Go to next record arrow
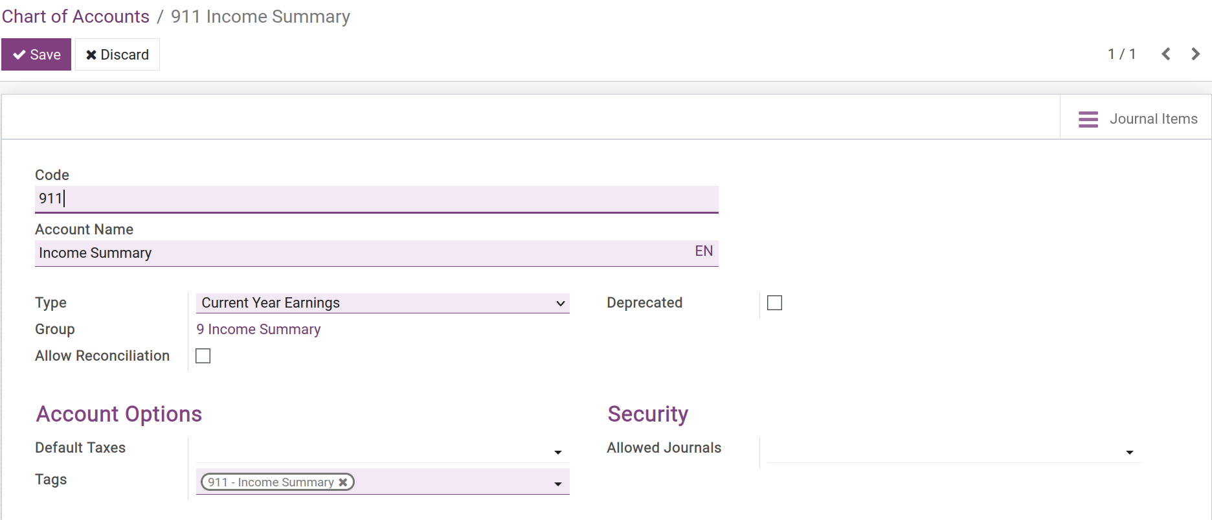This screenshot has width=1212, height=520. 1195,54
